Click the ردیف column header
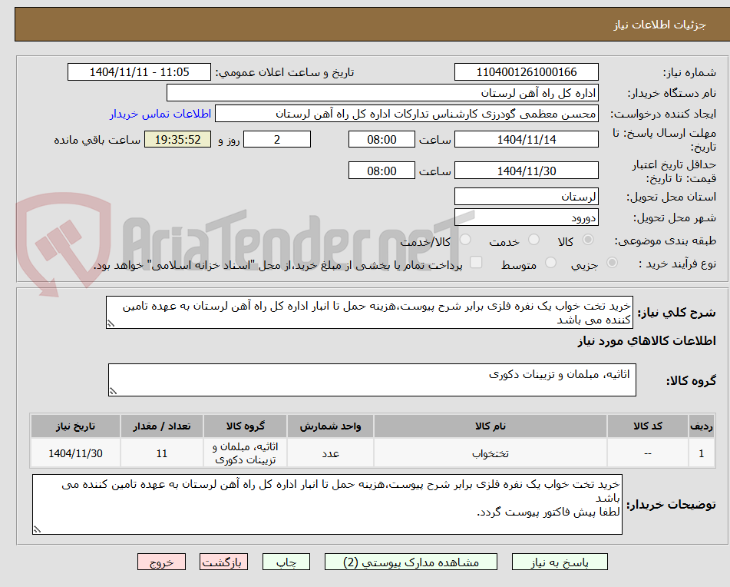The width and height of the screenshot is (730, 587). (702, 426)
